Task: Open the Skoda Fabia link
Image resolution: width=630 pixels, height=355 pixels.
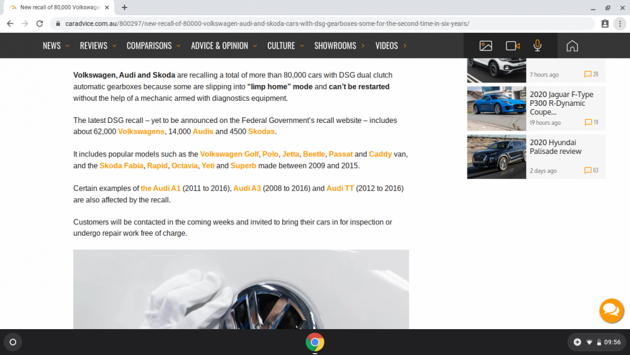Action: (x=122, y=166)
